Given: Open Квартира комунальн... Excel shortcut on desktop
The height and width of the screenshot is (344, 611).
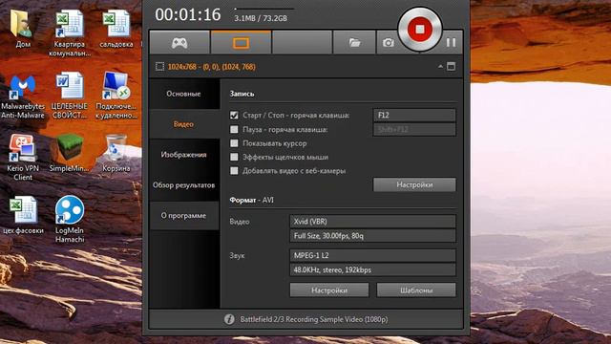Looking at the screenshot, I should [x=70, y=33].
